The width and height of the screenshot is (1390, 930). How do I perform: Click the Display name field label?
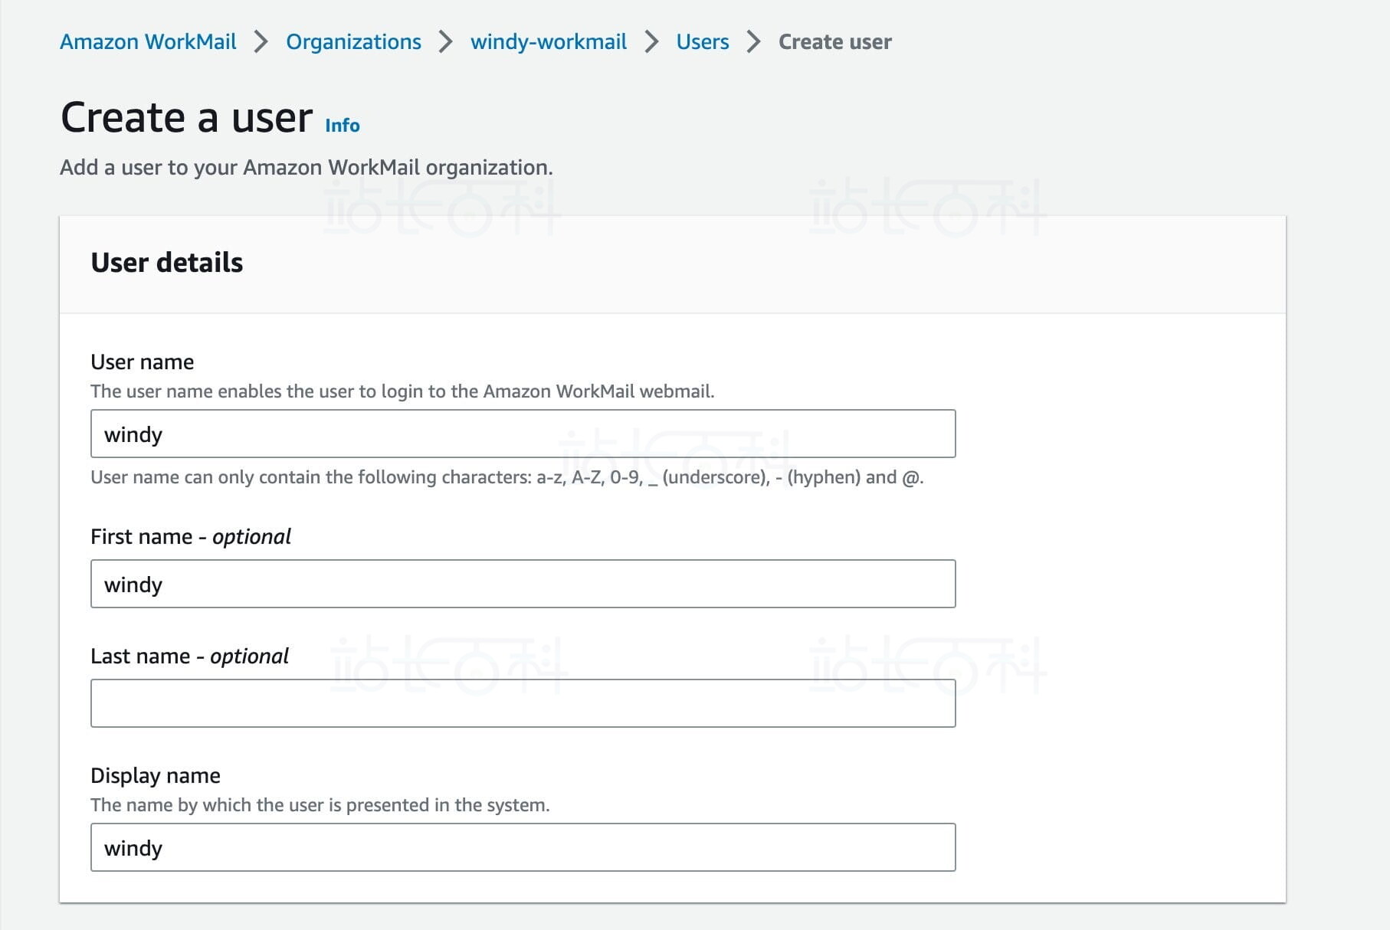pos(155,775)
